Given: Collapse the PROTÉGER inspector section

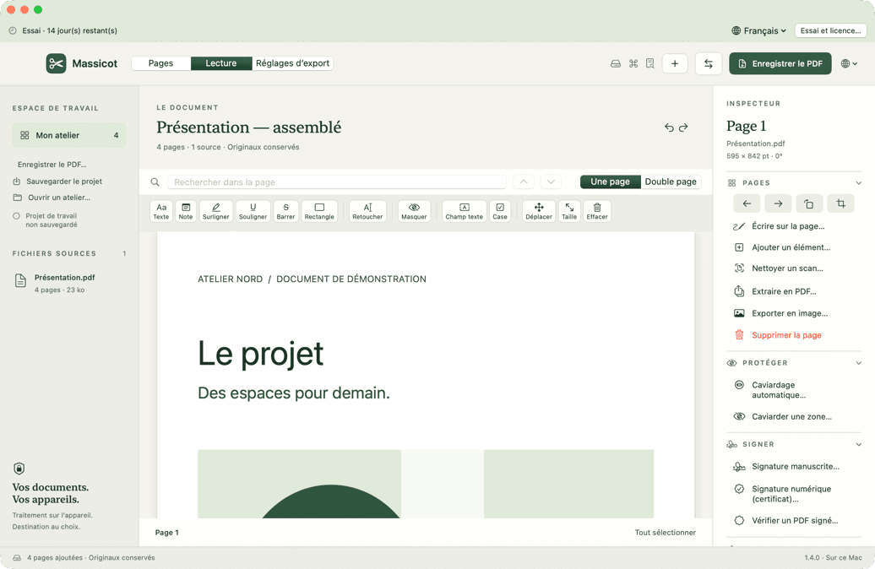Looking at the screenshot, I should click(859, 363).
